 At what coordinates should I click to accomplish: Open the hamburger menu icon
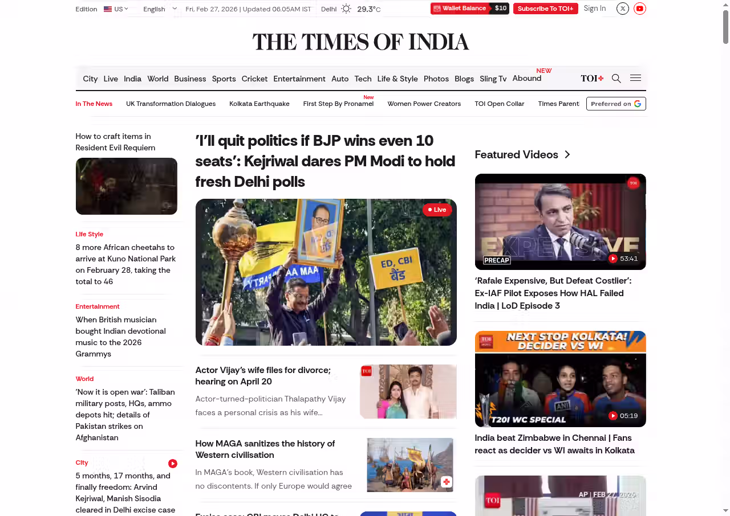[x=635, y=78]
